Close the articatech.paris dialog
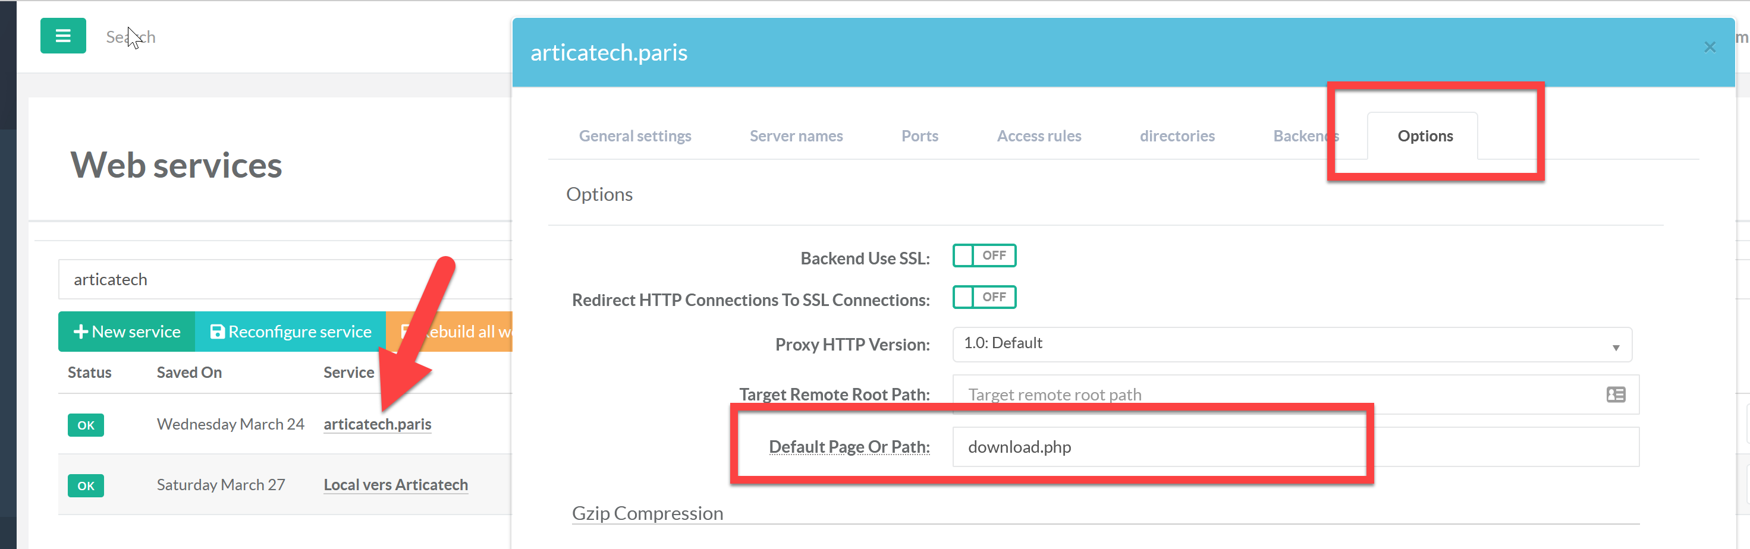The width and height of the screenshot is (1750, 549). point(1709,47)
